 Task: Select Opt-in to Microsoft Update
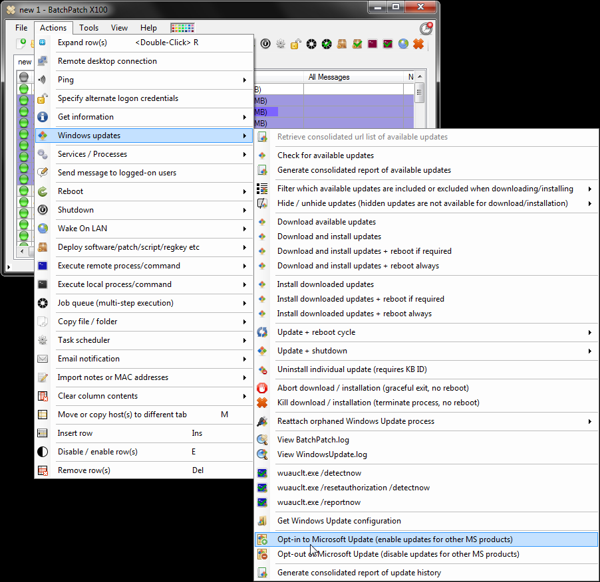click(426, 539)
